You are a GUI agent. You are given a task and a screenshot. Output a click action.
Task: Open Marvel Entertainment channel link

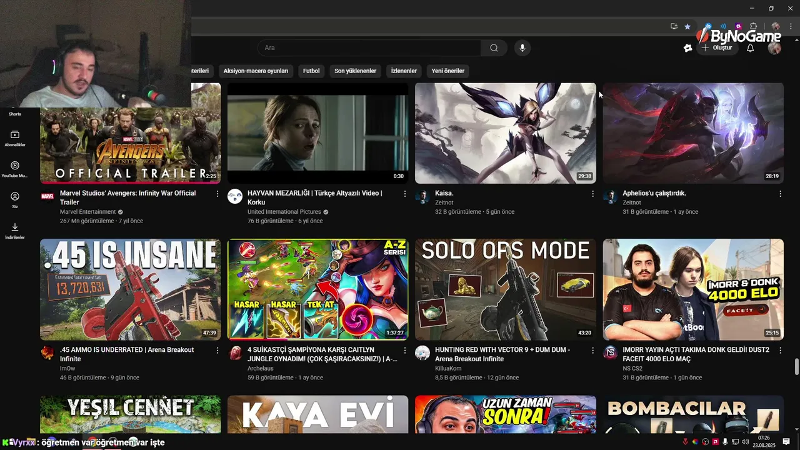tap(88, 212)
